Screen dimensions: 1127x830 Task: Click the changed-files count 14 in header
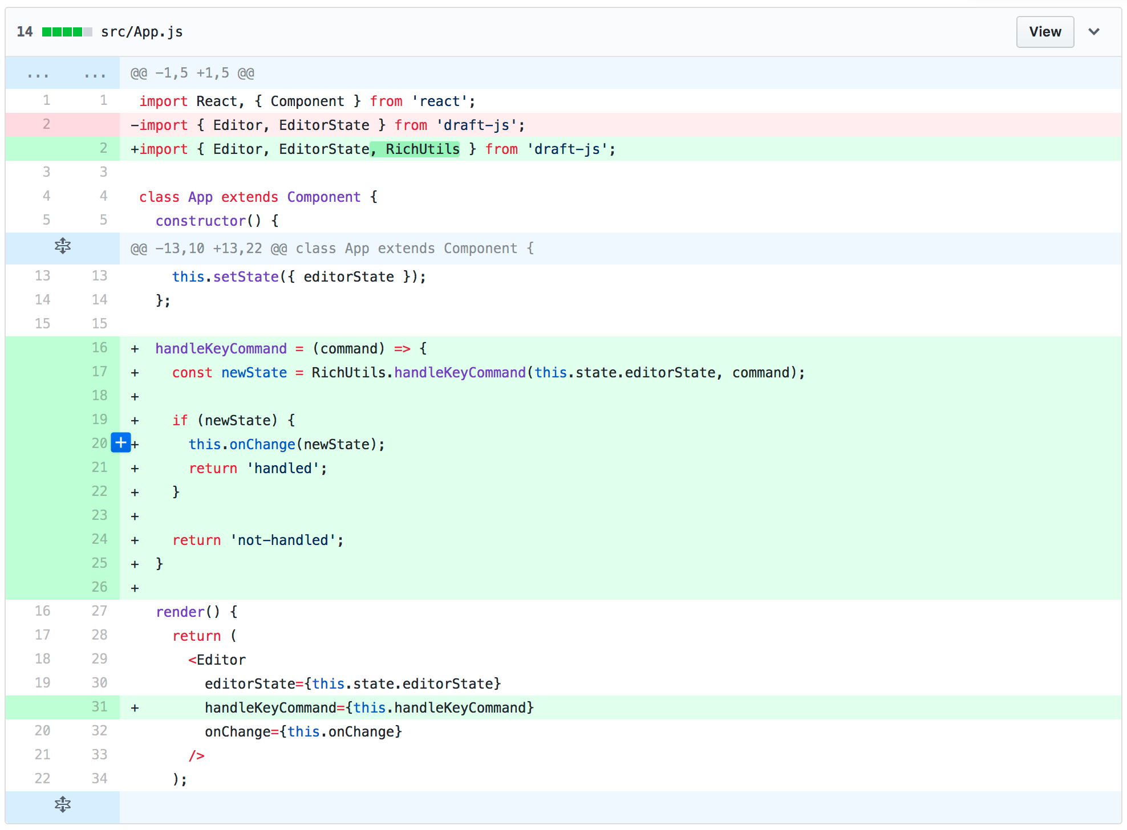click(x=25, y=32)
